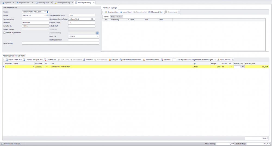This screenshot has width=272, height=146.
Task: Switch to the Rechnung 1023 tab
Action: [44, 2]
